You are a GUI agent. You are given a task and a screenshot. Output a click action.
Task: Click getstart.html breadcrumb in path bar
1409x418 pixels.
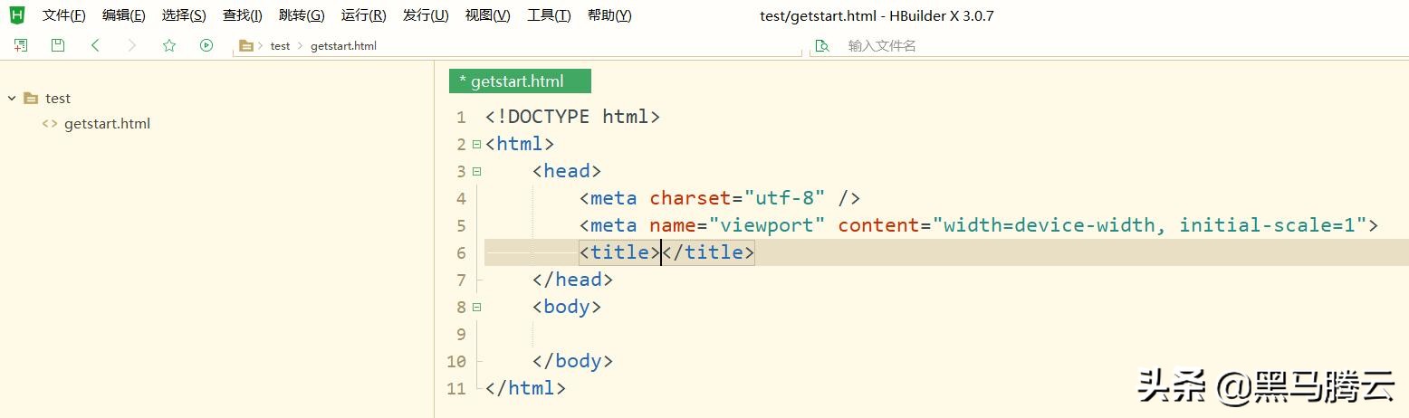point(343,45)
